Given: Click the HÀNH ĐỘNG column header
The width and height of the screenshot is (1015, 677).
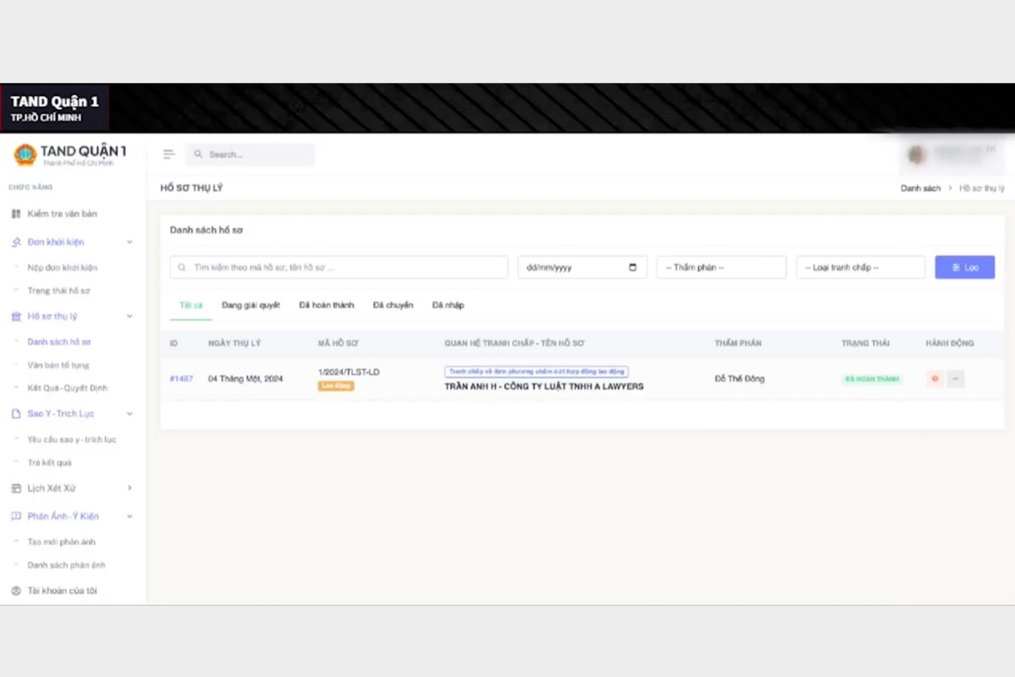Looking at the screenshot, I should [x=950, y=344].
